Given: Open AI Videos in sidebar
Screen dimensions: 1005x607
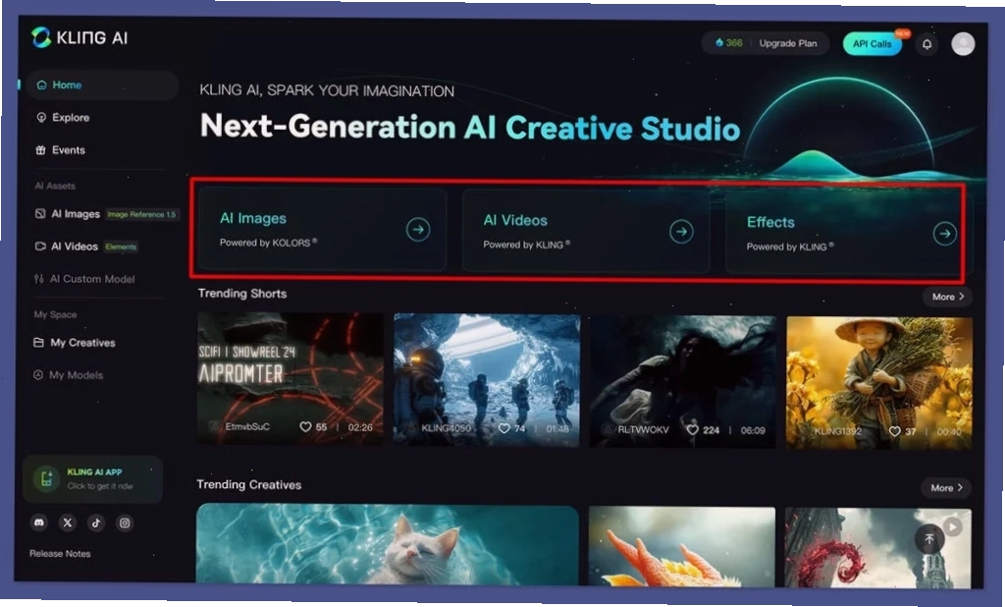Looking at the screenshot, I should tap(67, 247).
